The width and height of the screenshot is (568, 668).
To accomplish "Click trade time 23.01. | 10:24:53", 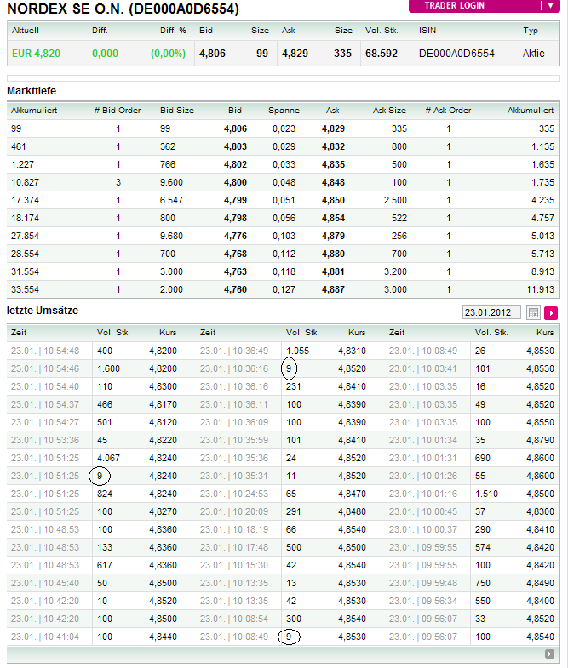I will (234, 494).
